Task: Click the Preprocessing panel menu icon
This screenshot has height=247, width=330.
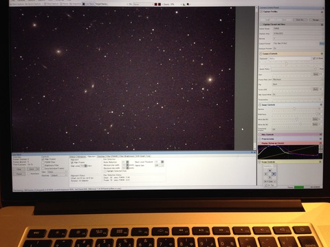Action: pos(320,139)
